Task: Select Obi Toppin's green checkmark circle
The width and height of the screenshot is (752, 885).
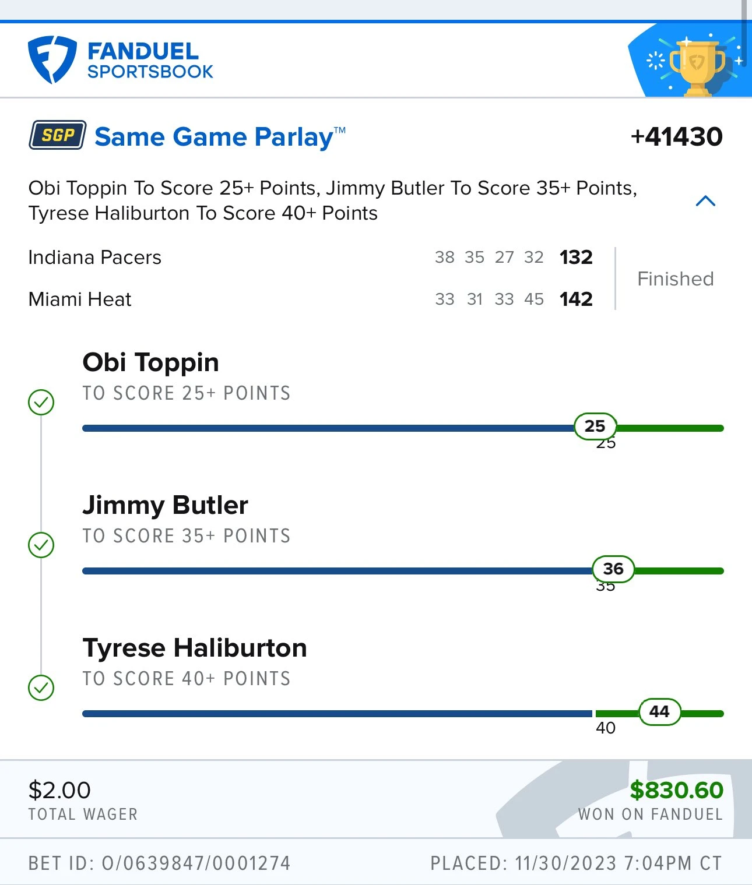Action: pyautogui.click(x=41, y=402)
